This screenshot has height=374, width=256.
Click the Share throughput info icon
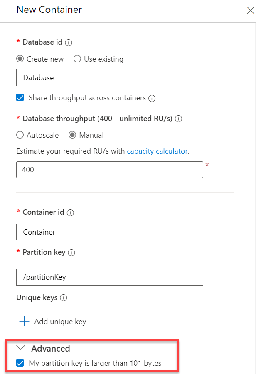click(152, 98)
